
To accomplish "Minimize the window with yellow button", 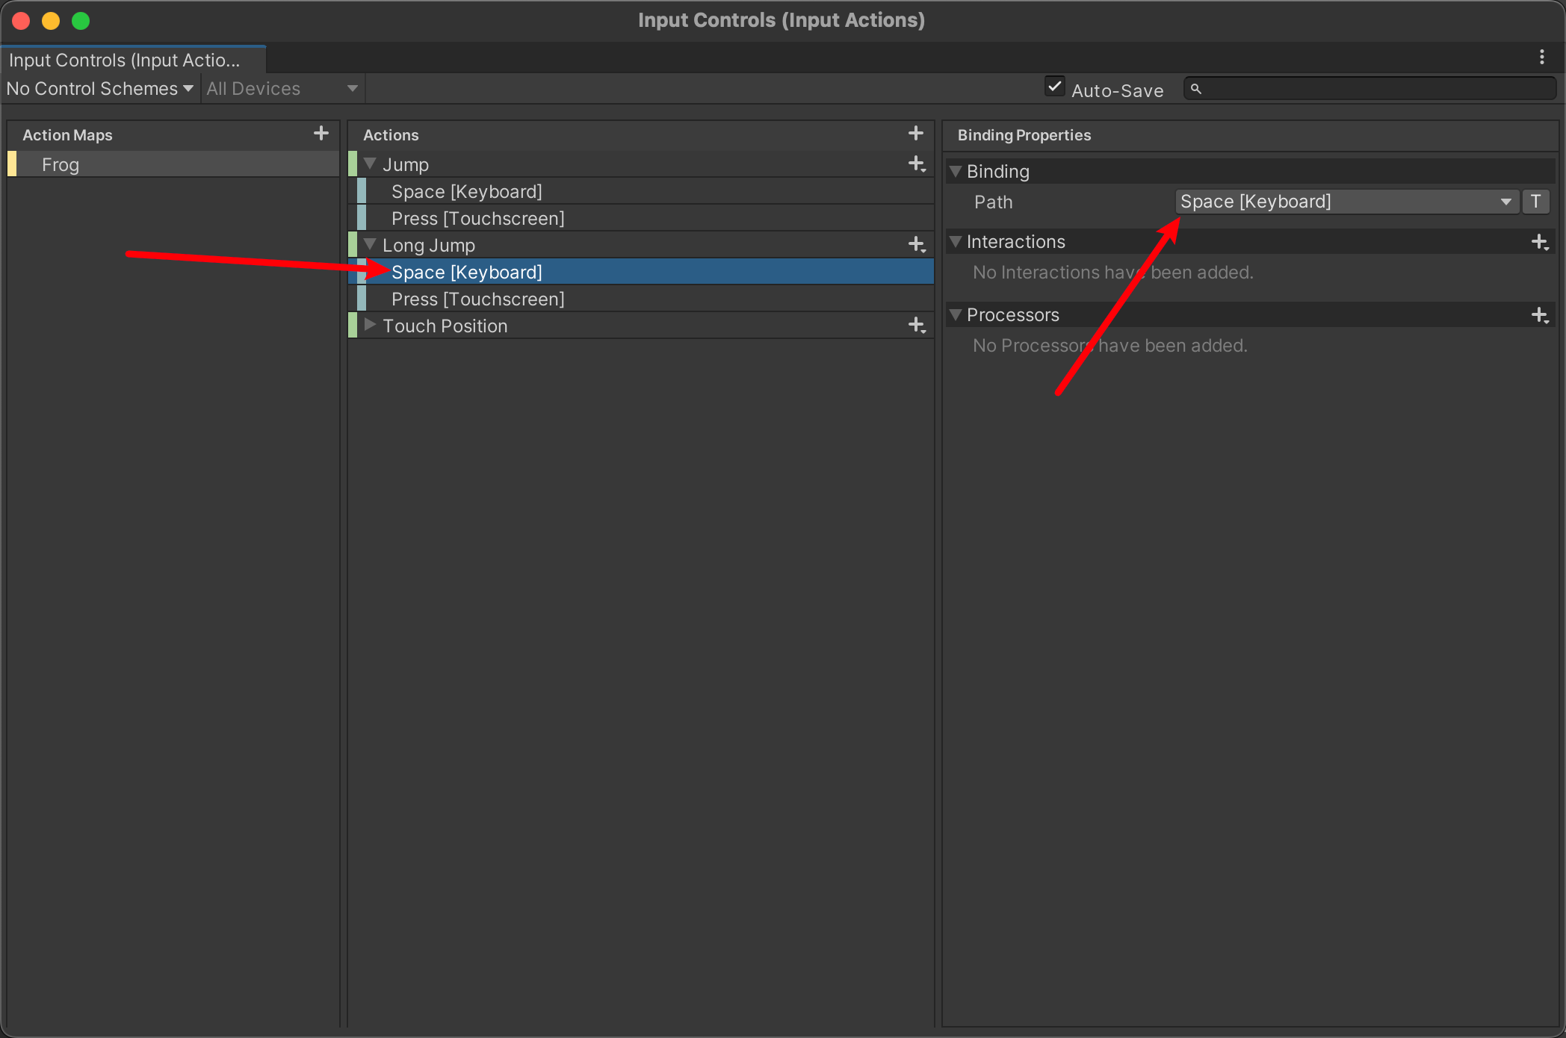I will 51,21.
